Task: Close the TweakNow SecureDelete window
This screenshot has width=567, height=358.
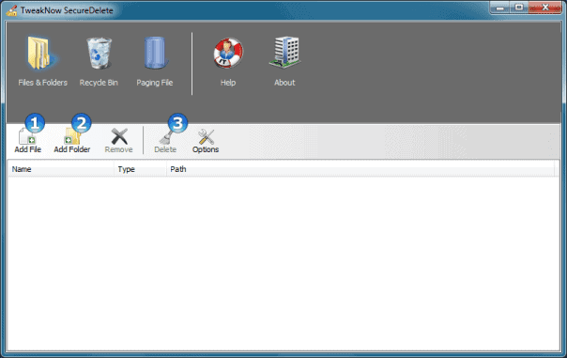Action: coord(545,8)
